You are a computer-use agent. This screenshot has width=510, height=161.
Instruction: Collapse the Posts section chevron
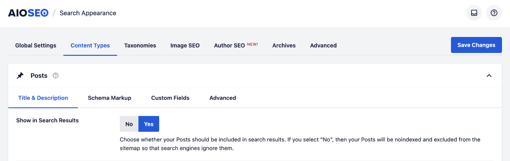pyautogui.click(x=489, y=76)
